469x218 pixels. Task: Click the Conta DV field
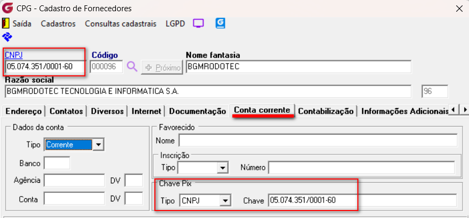134,199
